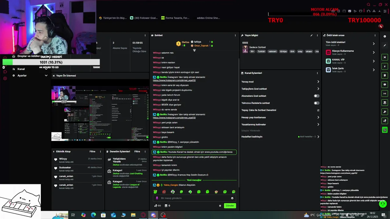Open Filtre in Etkinlik Akışı panel

tap(92, 151)
